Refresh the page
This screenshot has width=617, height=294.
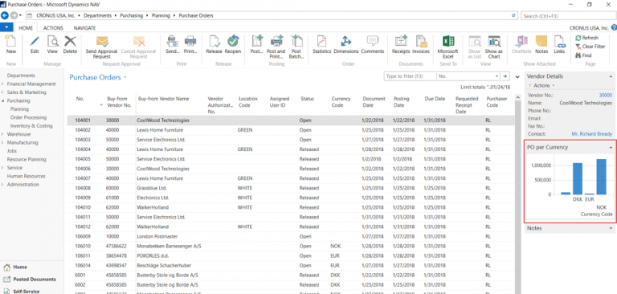[x=586, y=39]
